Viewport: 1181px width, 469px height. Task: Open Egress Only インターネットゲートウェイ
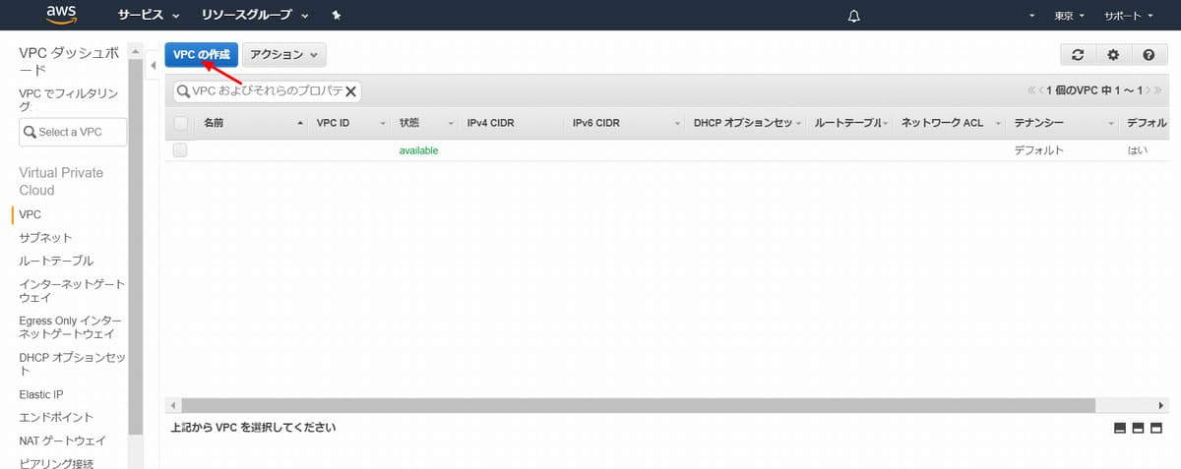tap(71, 328)
